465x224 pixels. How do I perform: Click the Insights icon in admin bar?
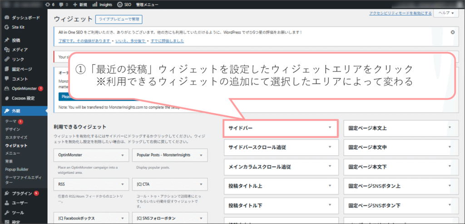[94, 5]
